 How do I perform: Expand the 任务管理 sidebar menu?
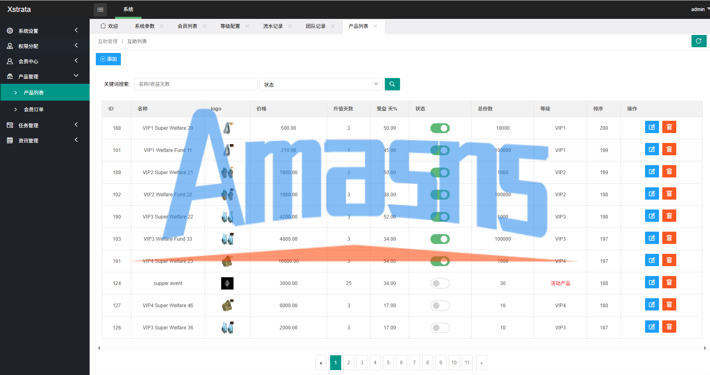tap(45, 125)
